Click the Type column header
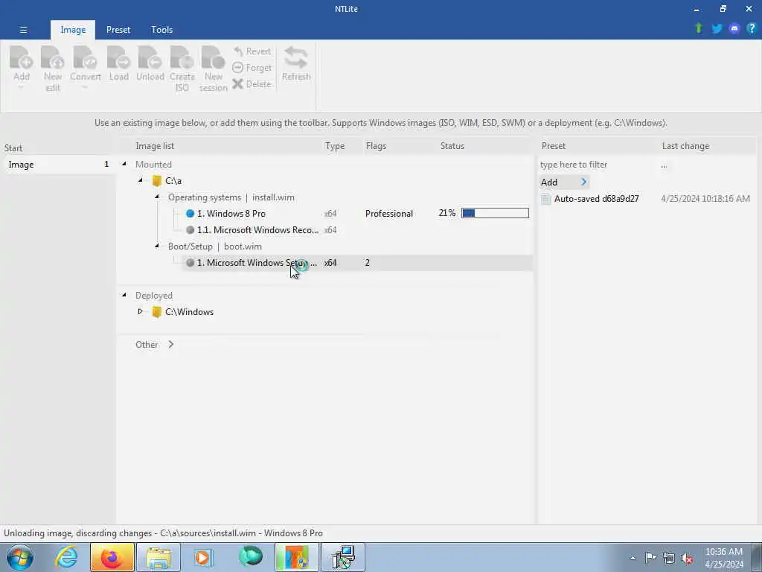Image resolution: width=762 pixels, height=572 pixels. coord(335,146)
